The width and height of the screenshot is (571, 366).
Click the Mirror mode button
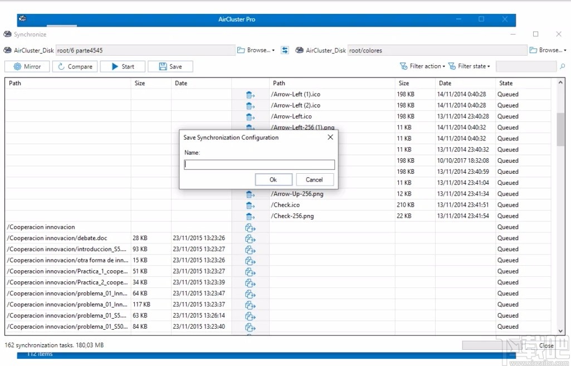27,66
